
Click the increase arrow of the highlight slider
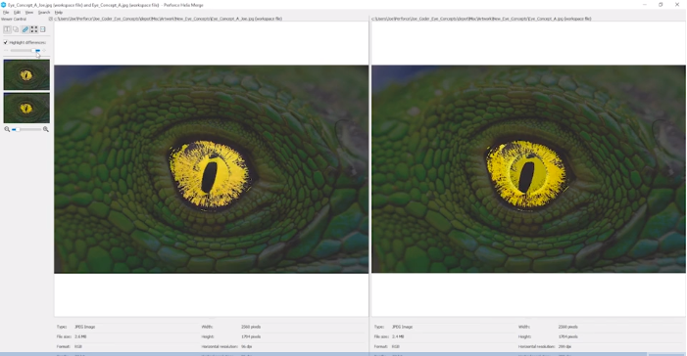tap(44, 51)
